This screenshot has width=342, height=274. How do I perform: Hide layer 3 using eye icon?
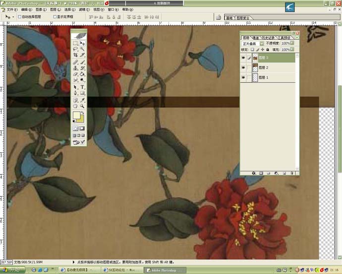tap(243, 58)
